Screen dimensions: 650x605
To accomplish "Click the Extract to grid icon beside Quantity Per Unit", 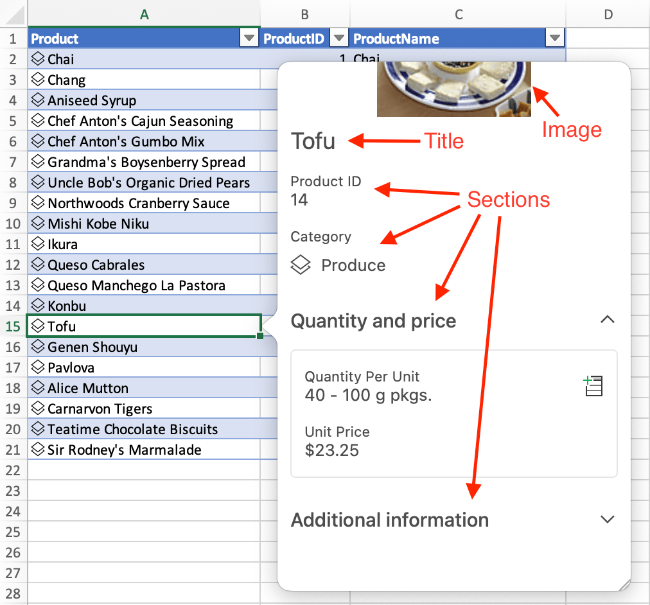I will (x=593, y=385).
